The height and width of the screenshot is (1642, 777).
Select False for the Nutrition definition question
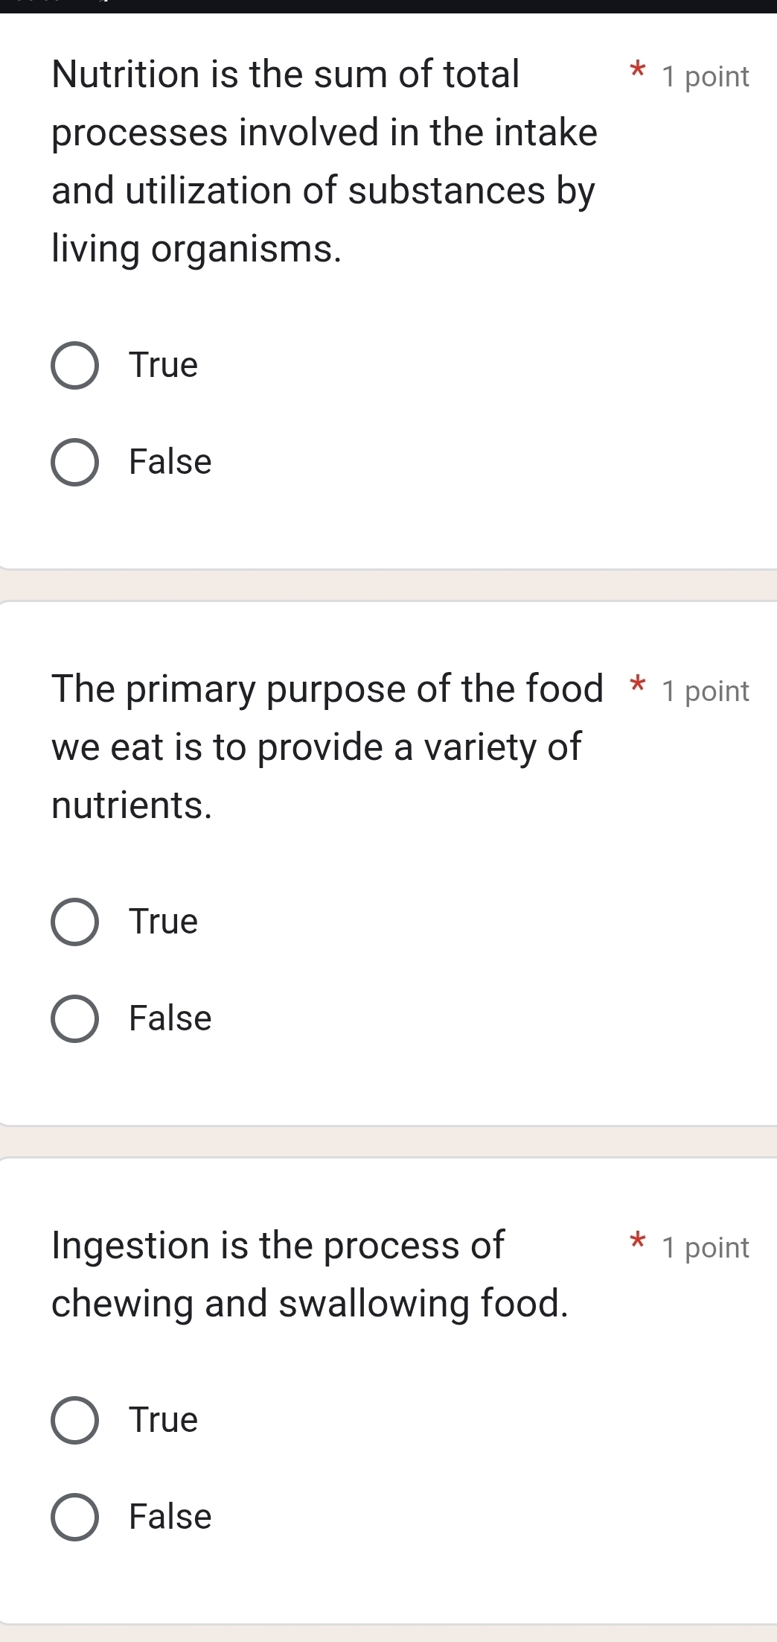pos(74,461)
